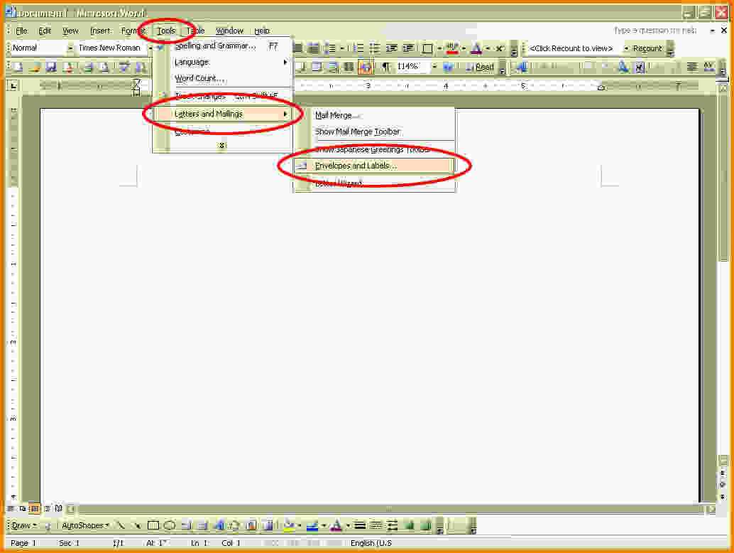Click the Shadow Style icon
This screenshot has width=734, height=553.
pos(409,525)
